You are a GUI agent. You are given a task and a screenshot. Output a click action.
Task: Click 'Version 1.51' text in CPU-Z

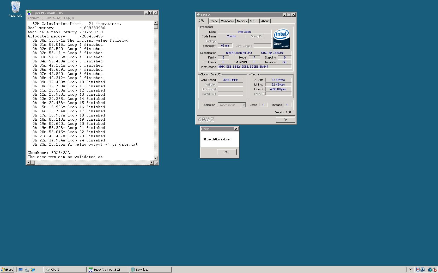(283, 112)
